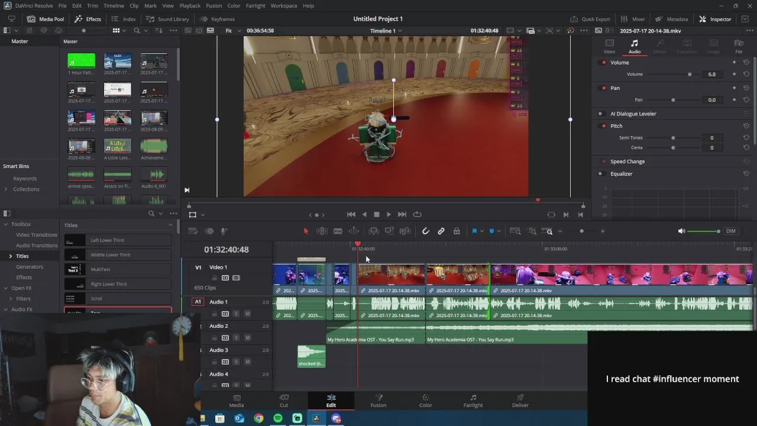Select the arrow Selection Mode tool
Image resolution: width=757 pixels, height=426 pixels.
point(306,231)
